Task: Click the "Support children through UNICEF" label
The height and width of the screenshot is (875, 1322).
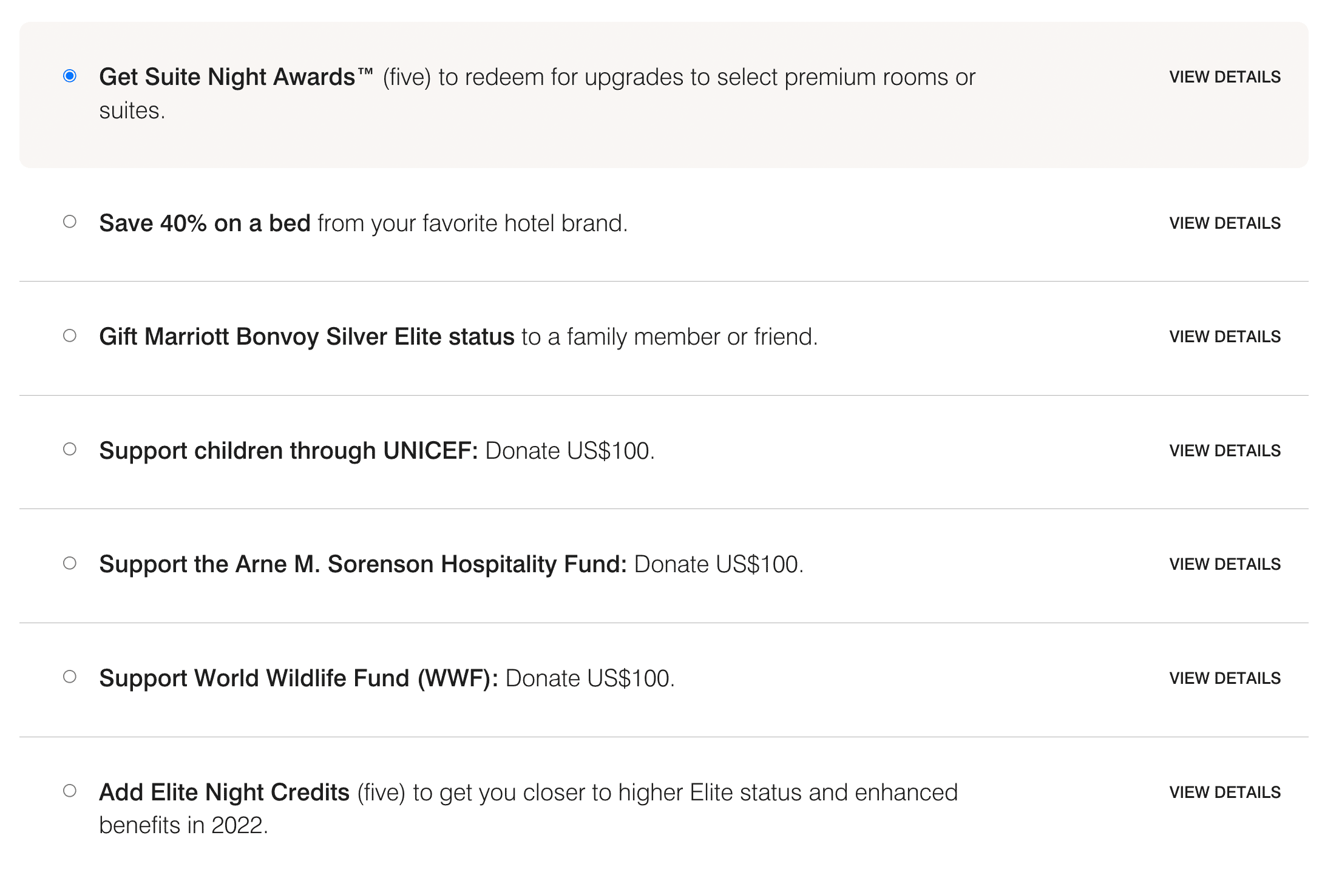Action: click(x=288, y=451)
